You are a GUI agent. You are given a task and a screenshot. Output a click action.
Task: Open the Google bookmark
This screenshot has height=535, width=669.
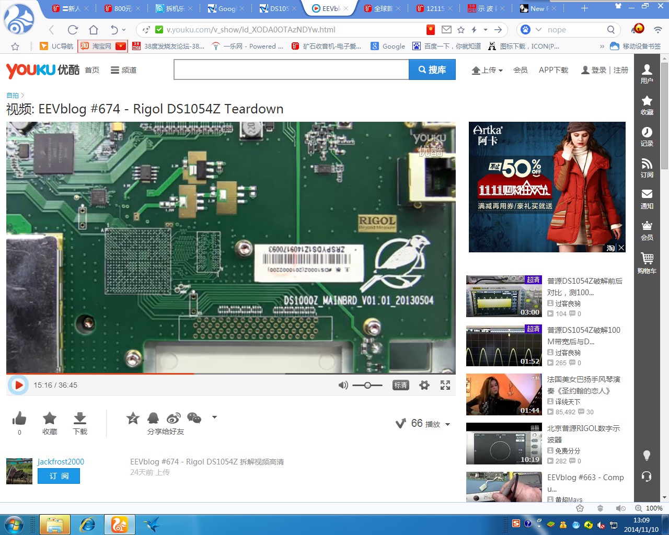click(x=388, y=46)
